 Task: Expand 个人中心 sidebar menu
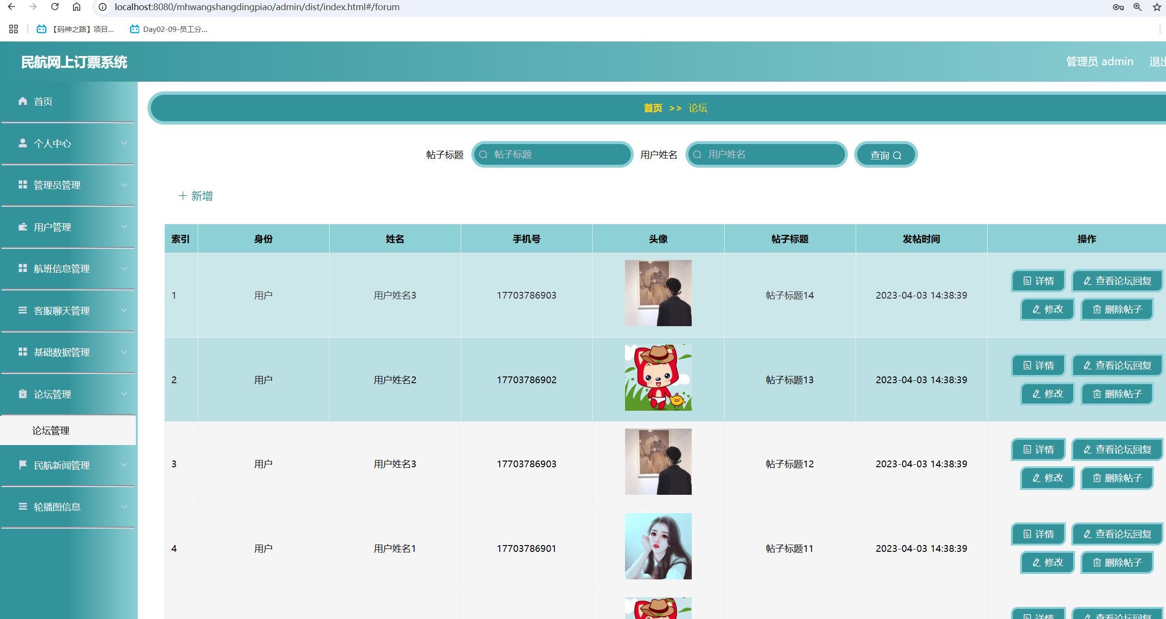68,144
